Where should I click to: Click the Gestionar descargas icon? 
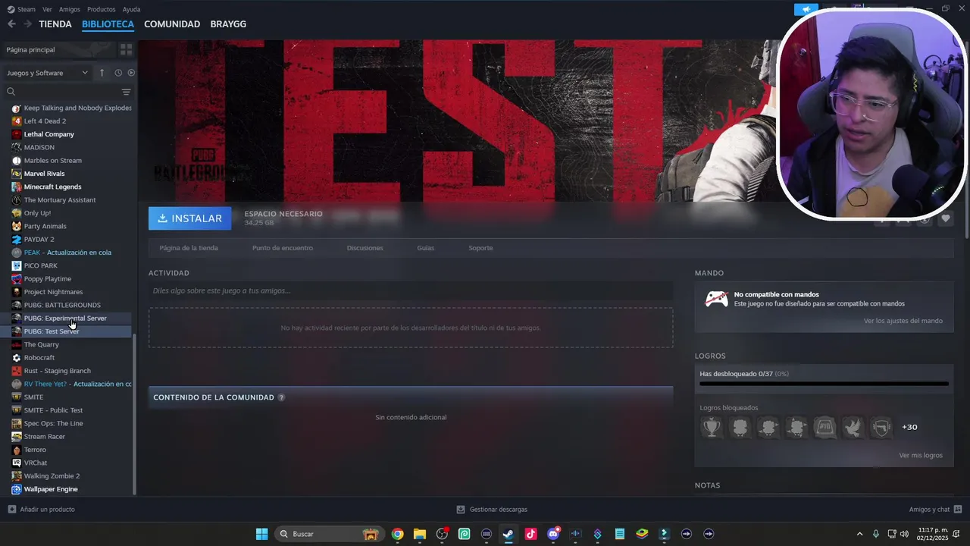[x=461, y=510]
